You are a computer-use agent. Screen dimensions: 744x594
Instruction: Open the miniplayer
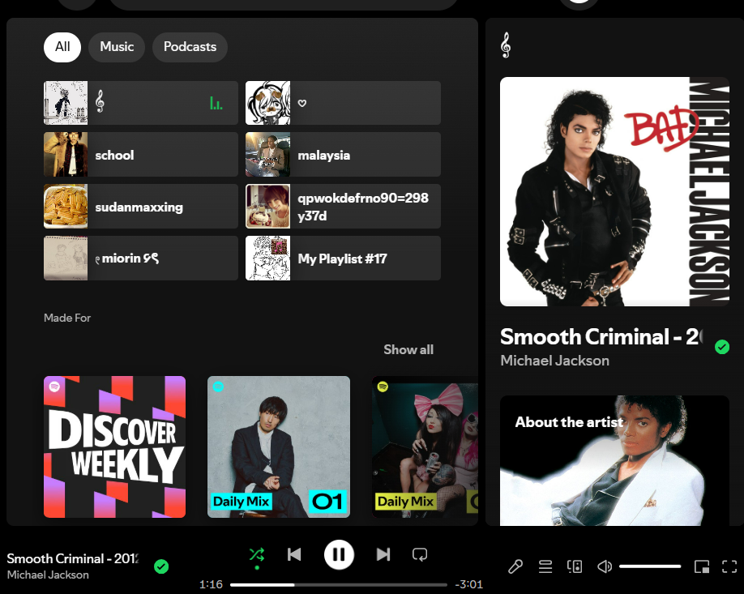[x=702, y=566]
